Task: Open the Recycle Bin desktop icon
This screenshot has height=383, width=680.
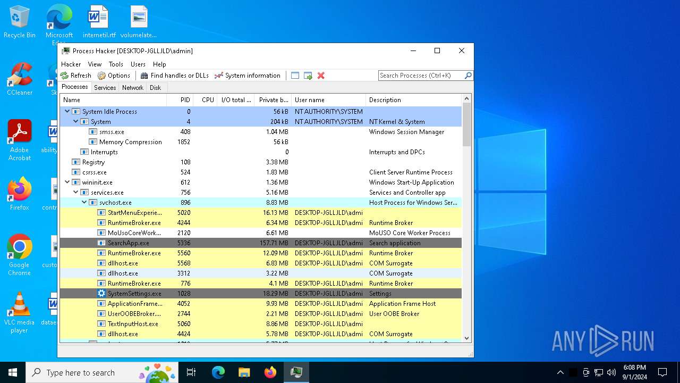Action: 20,22
